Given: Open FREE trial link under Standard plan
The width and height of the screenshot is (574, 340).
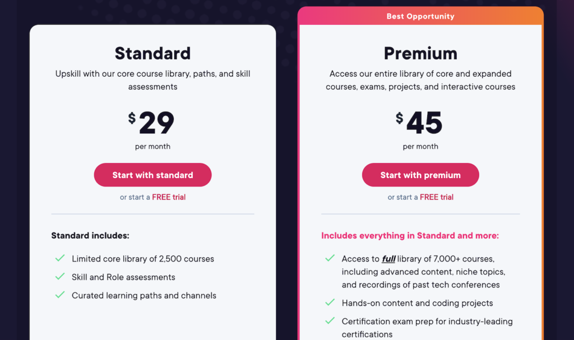Looking at the screenshot, I should [x=169, y=197].
